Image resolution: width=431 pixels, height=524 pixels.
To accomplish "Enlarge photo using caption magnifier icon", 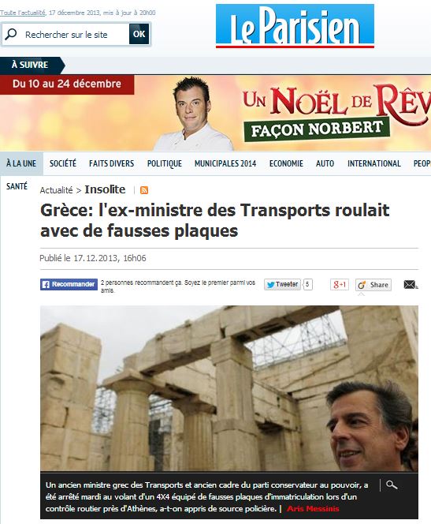I will (x=392, y=485).
